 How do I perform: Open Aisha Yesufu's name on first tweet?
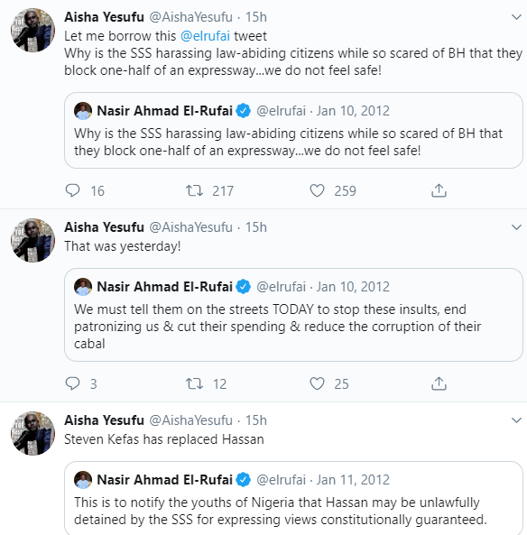(x=104, y=17)
